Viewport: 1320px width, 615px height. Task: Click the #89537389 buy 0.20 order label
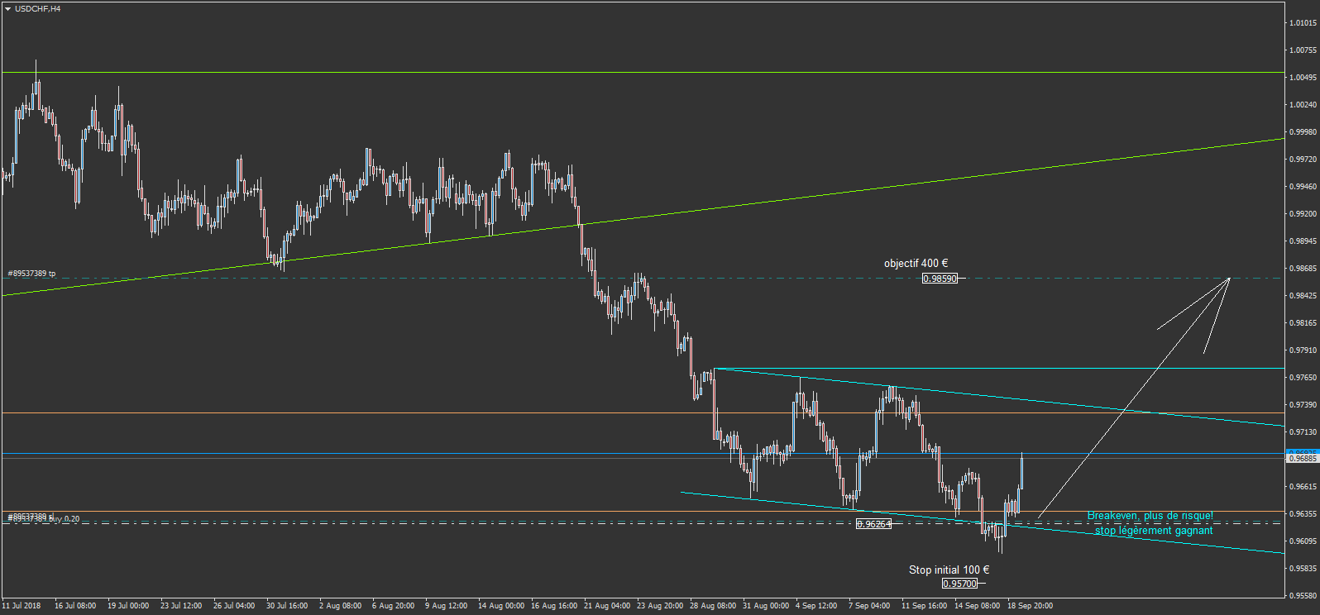click(x=44, y=518)
